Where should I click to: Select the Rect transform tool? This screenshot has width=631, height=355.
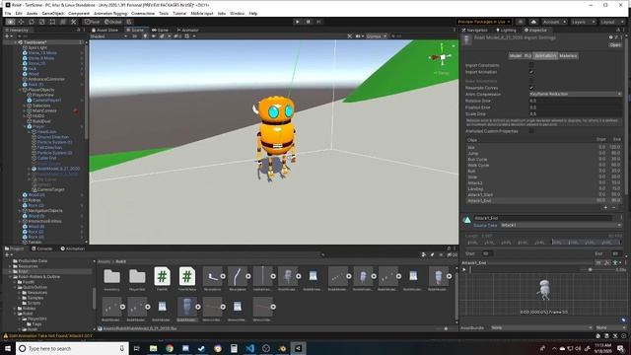pyautogui.click(x=52, y=22)
